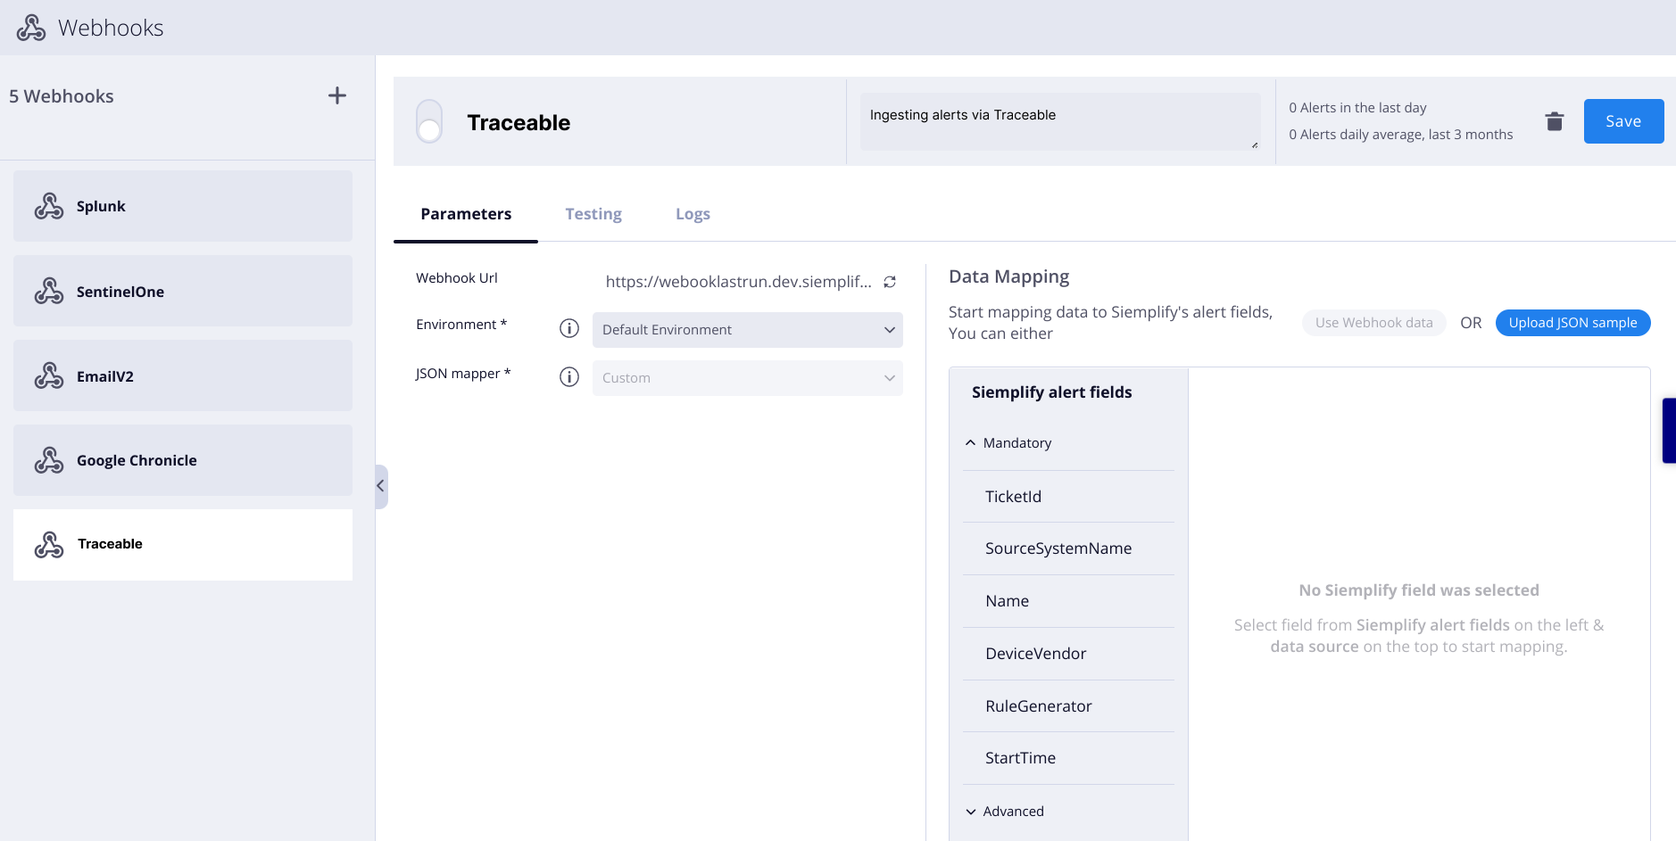Select the TicketId alert field
This screenshot has width=1676, height=841.
(1068, 497)
